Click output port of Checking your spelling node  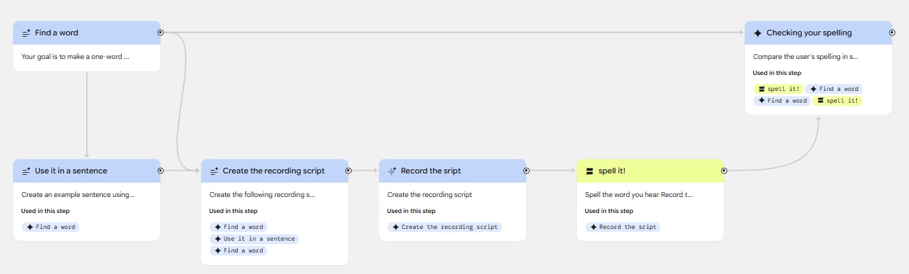pyautogui.click(x=892, y=32)
